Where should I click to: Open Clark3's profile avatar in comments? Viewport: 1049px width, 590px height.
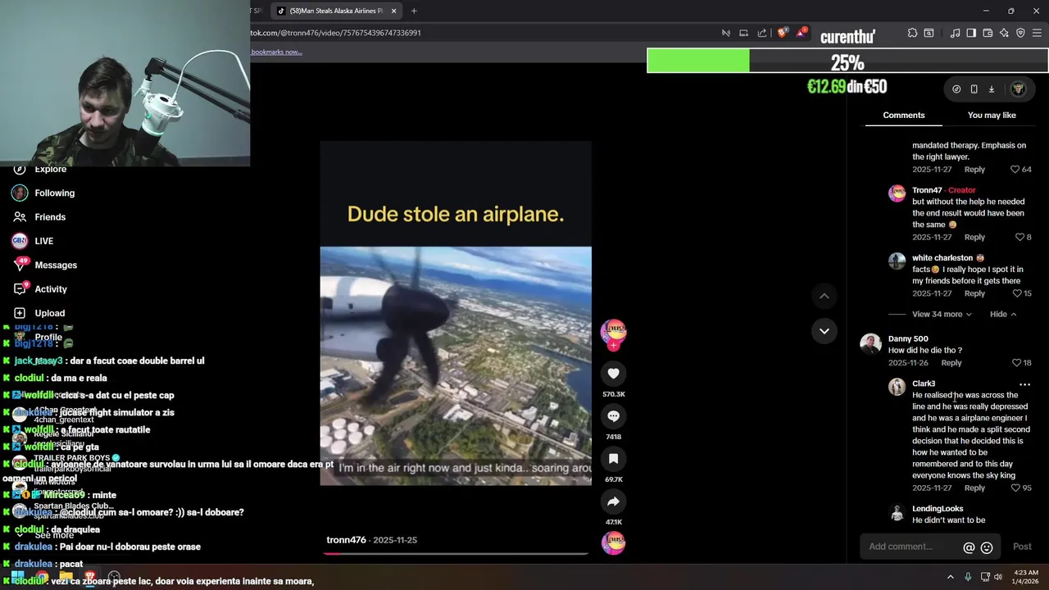coord(897,387)
